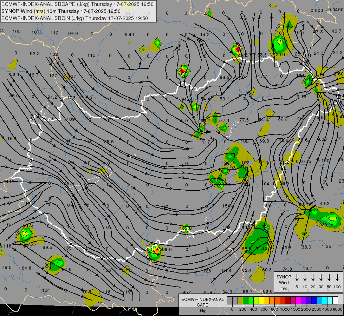Click the map value 58.1
The width and height of the screenshot is (344, 316).
(x=15, y=74)
